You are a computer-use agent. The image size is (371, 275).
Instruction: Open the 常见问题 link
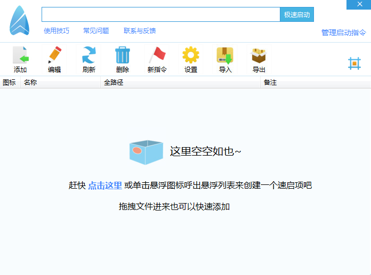coord(96,31)
